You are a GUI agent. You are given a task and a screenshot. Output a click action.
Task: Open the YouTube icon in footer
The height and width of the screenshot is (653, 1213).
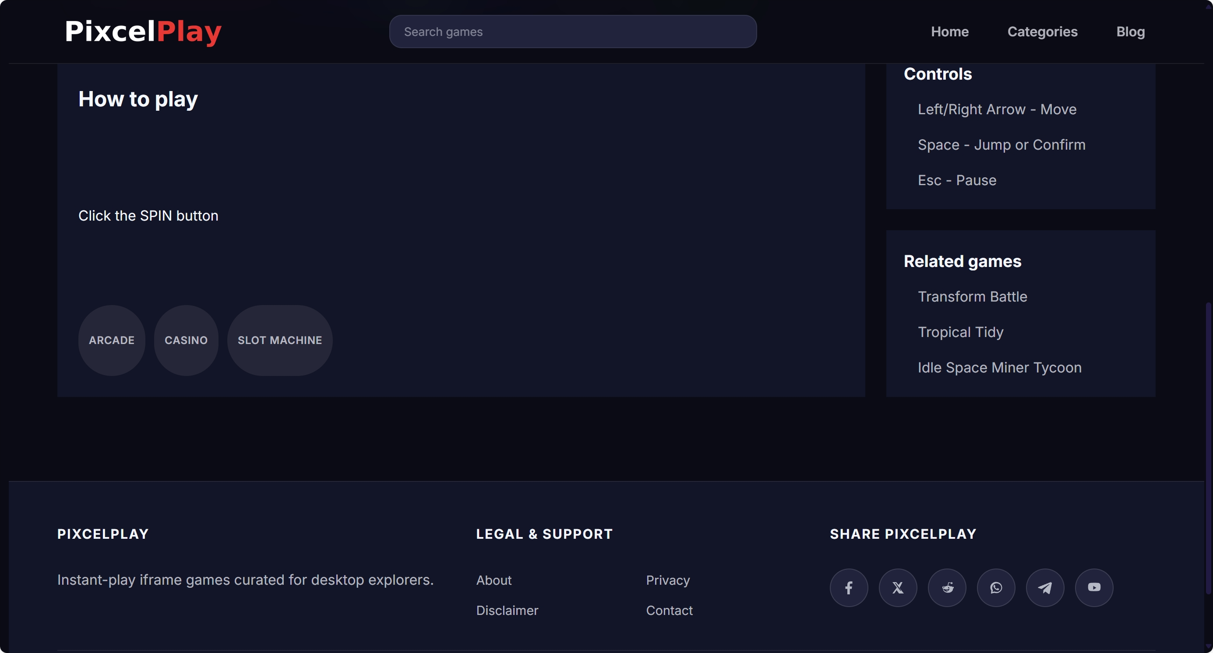[x=1094, y=588]
